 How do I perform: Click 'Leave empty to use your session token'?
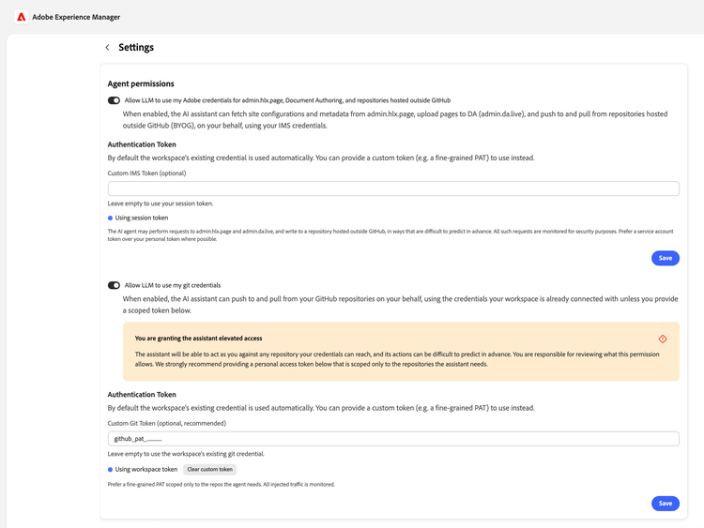(x=161, y=204)
